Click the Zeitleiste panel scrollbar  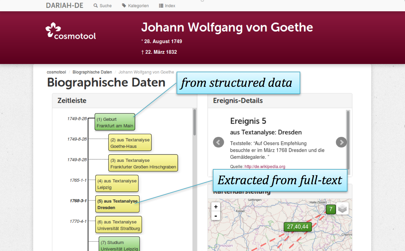195,122
